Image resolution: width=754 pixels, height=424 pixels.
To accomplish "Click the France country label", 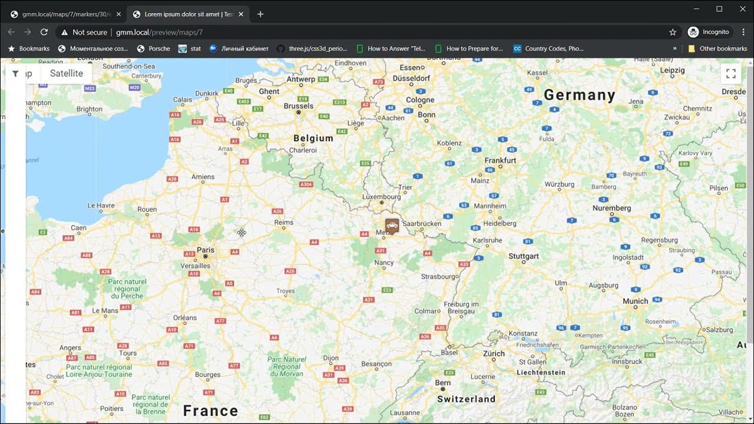I will [210, 410].
